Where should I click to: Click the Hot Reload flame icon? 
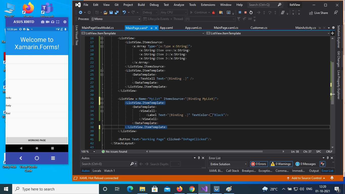214,12
